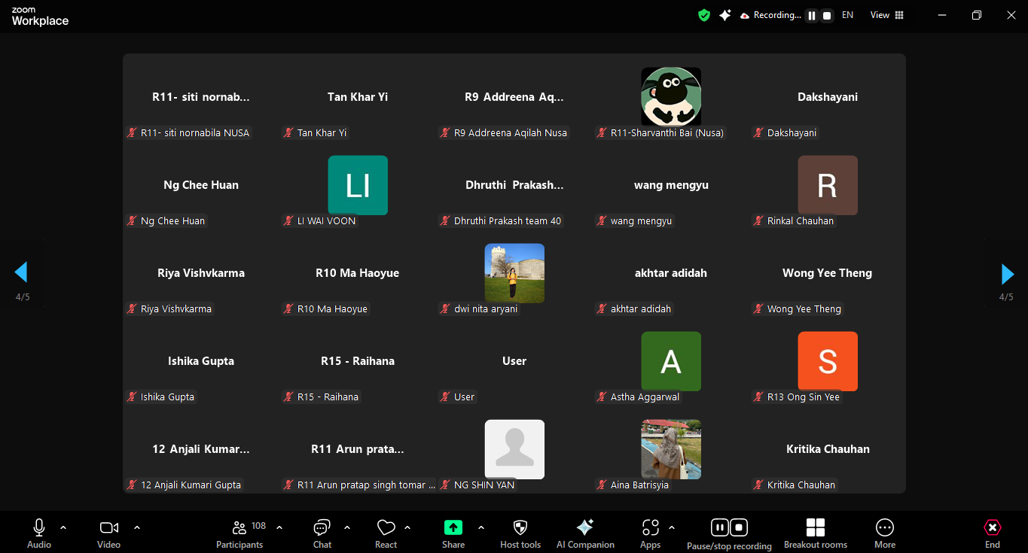Select the R13 Ong Sin Yee avatar
1028x553 pixels.
pyautogui.click(x=828, y=361)
